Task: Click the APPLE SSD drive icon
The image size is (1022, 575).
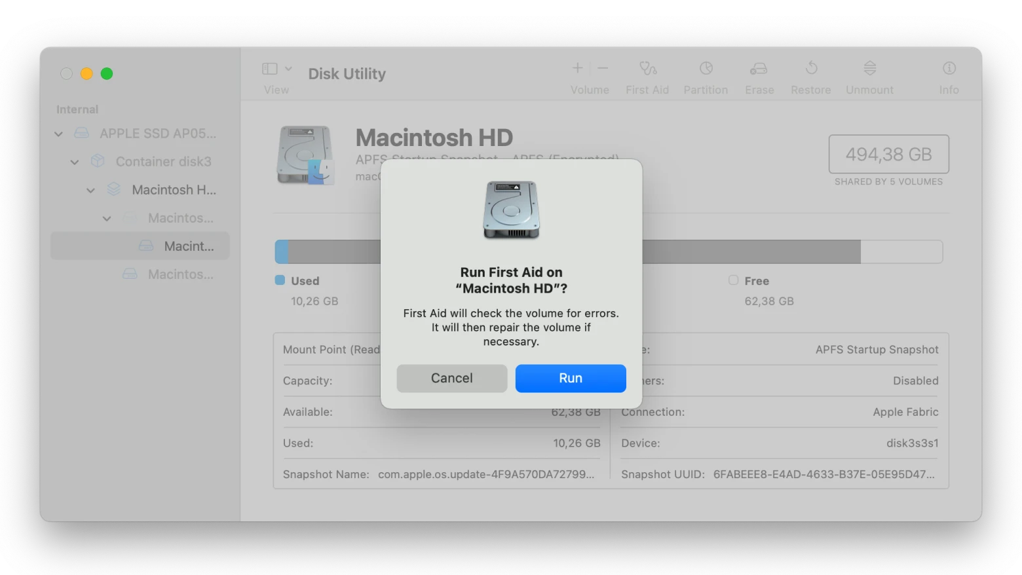Action: (x=81, y=134)
